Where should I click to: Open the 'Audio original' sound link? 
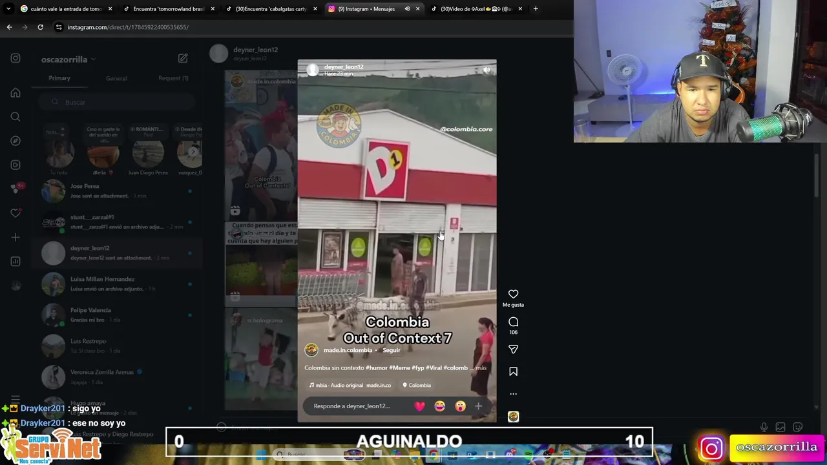click(x=350, y=385)
